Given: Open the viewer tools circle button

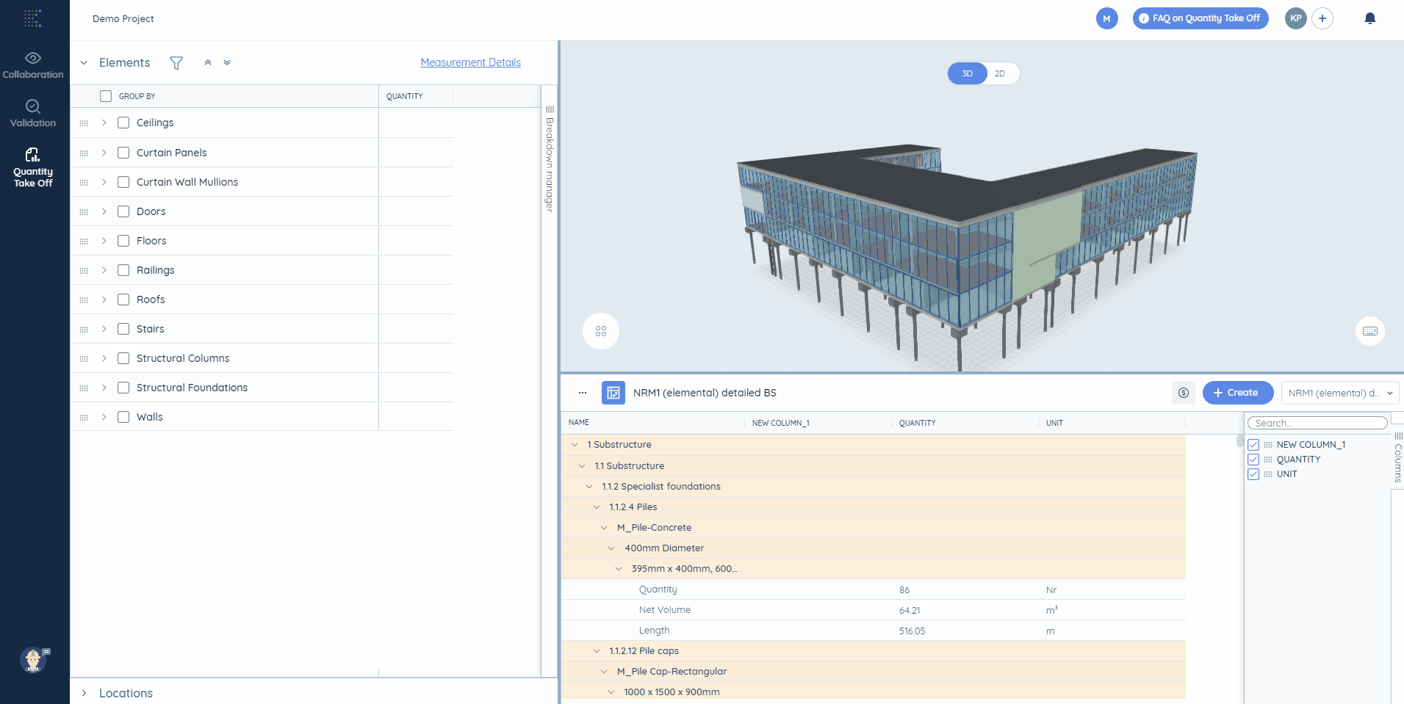Looking at the screenshot, I should 601,331.
